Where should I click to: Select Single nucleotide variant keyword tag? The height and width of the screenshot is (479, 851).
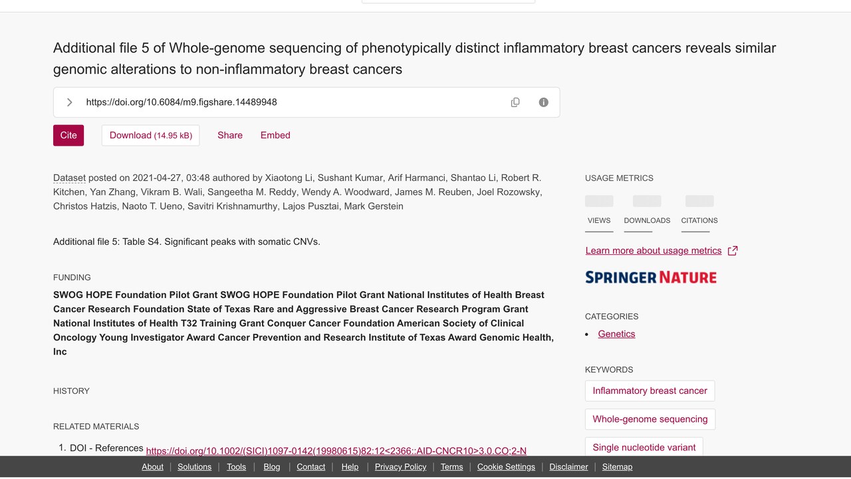(644, 447)
